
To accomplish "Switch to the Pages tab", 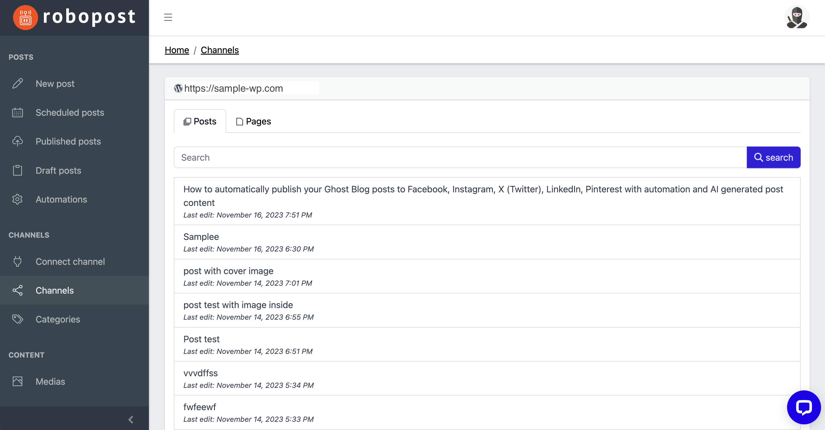I will (253, 121).
